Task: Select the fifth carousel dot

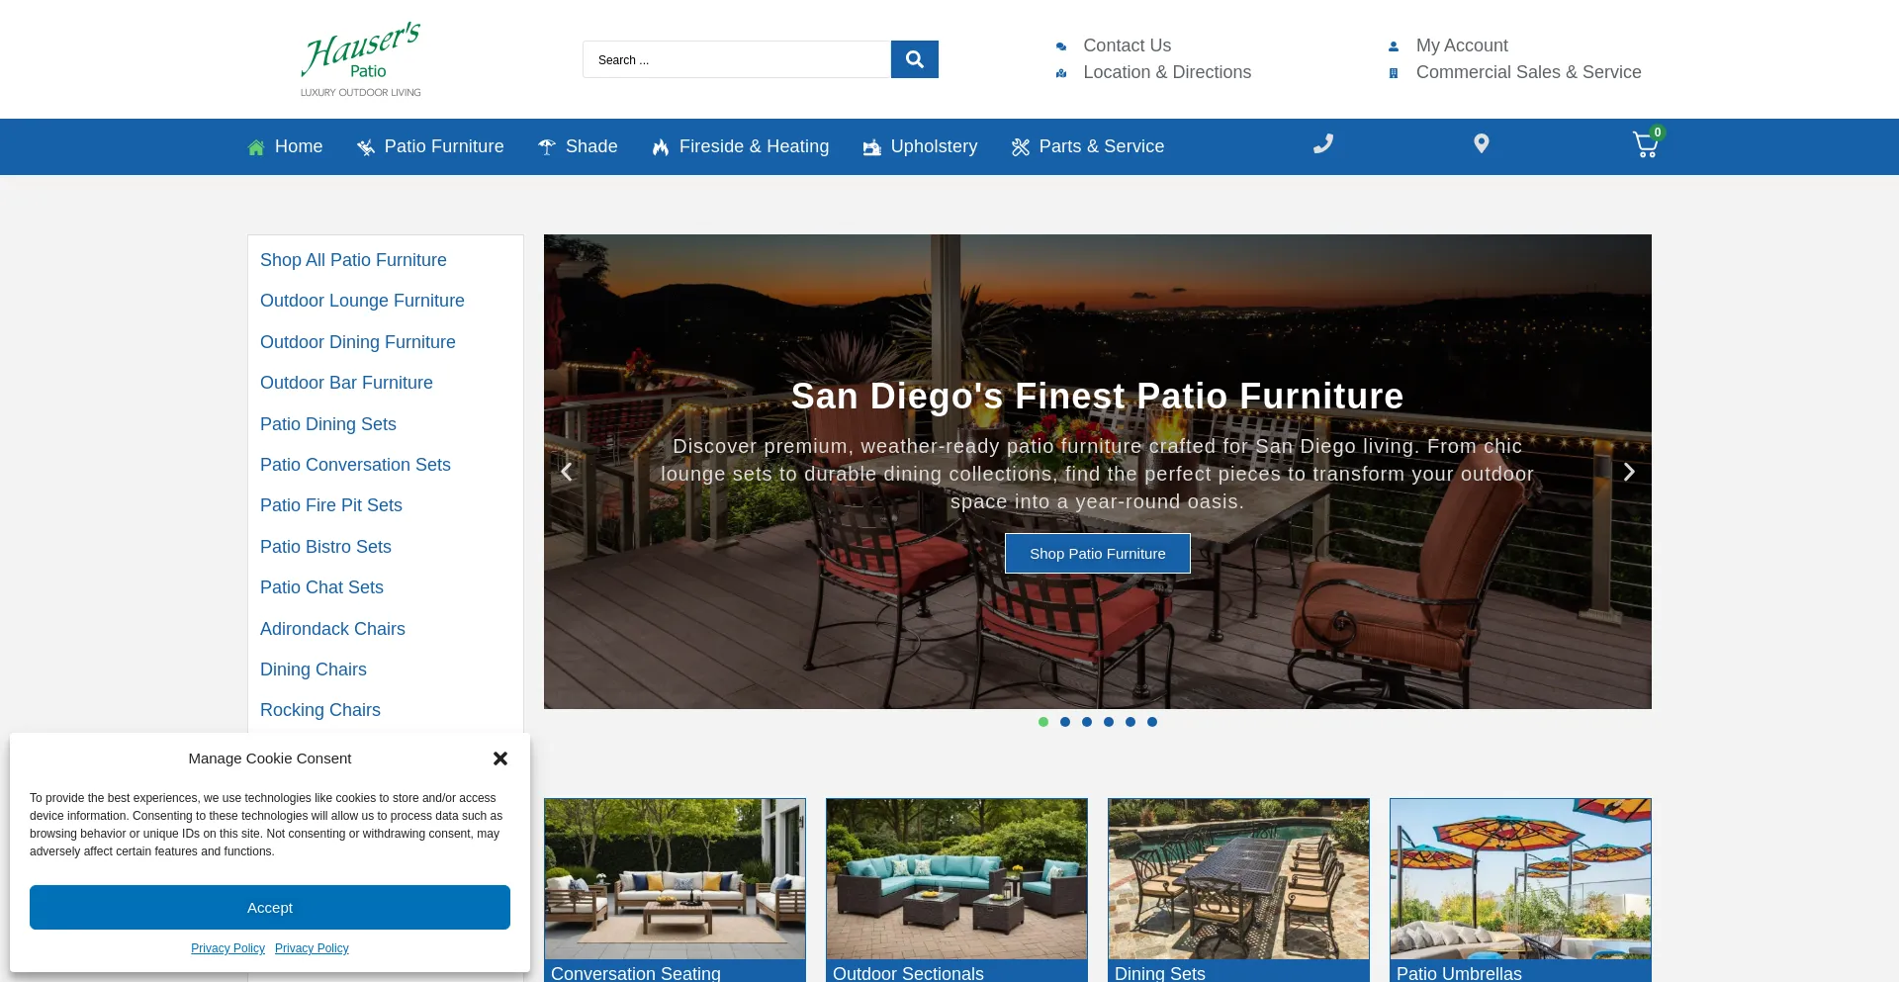Action: coord(1130,722)
